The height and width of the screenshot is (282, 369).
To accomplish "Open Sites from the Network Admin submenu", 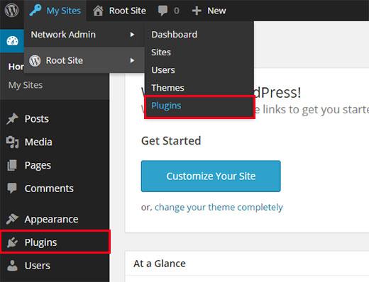I will tap(161, 52).
